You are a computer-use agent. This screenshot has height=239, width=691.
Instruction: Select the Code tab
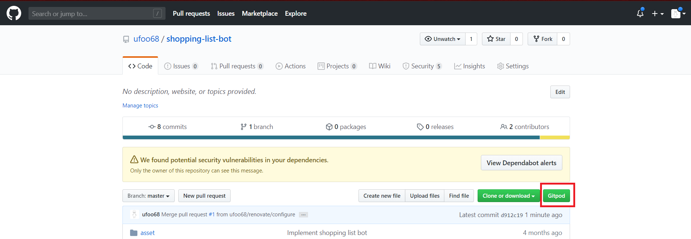140,66
